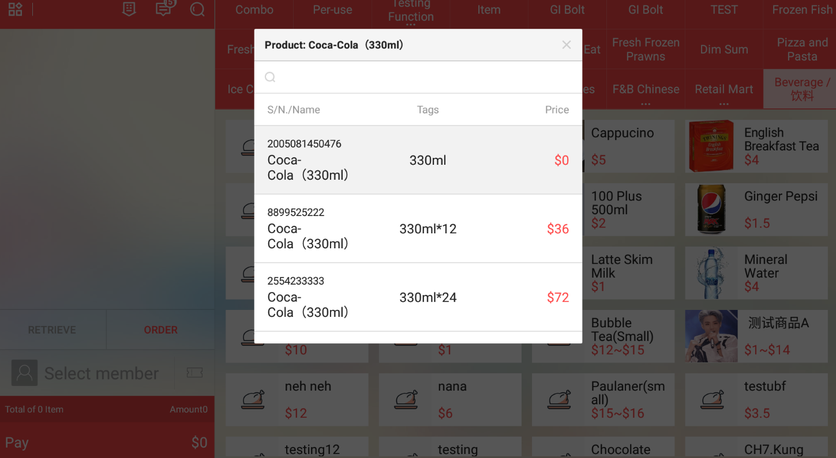The height and width of the screenshot is (458, 836).
Task: Click the search field in the product dialog
Action: [x=418, y=77]
